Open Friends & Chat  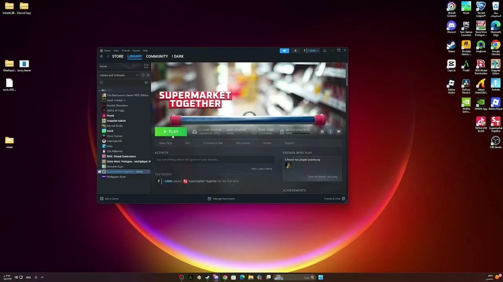(x=334, y=199)
